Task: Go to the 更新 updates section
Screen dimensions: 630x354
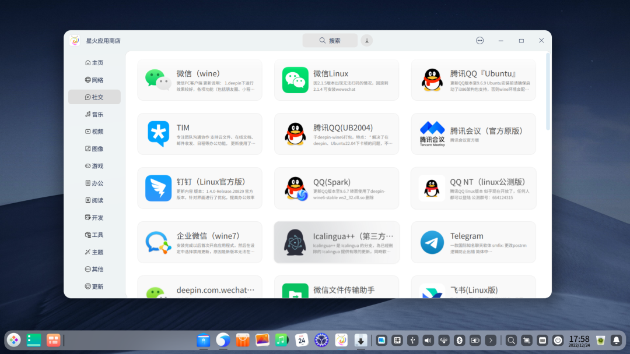Action: [94, 286]
